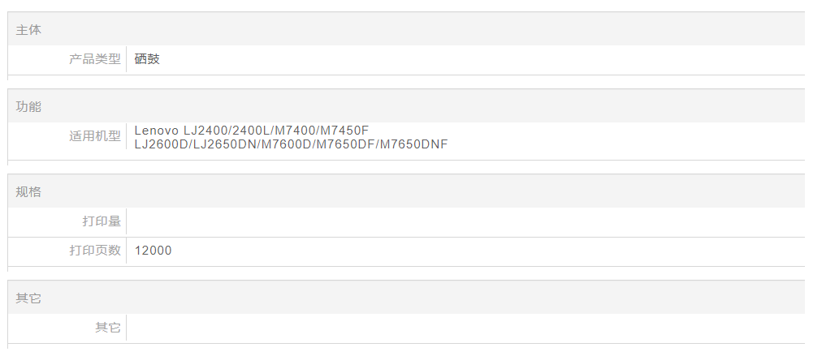This screenshot has height=356, width=826.
Task: Click the M7600D model text
Action: pyautogui.click(x=287, y=144)
